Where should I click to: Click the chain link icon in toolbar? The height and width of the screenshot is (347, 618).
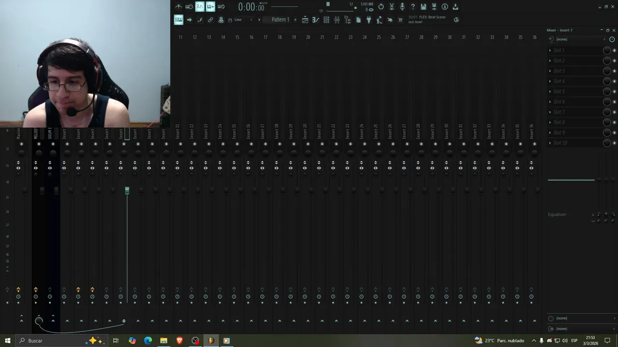(x=211, y=20)
